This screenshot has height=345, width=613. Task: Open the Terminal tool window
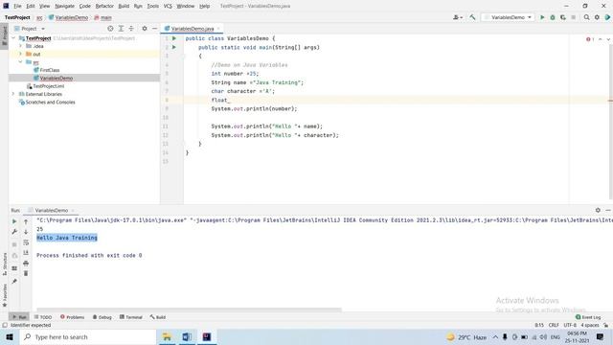[131, 317]
